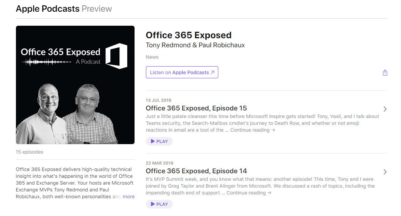Select the News category label
Image resolution: width=401 pixels, height=216 pixels.
(x=152, y=57)
